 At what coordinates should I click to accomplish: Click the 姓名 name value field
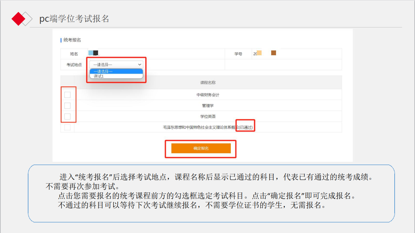coord(156,54)
